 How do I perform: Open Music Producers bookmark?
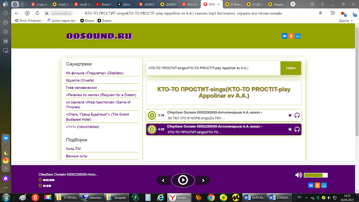point(29,21)
